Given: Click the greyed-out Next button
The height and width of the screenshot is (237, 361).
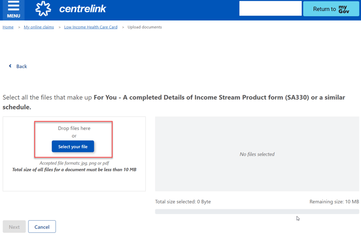Looking at the screenshot, I should pyautogui.click(x=14, y=227).
